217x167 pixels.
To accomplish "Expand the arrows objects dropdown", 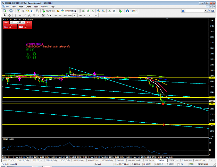I will coord(51,16).
